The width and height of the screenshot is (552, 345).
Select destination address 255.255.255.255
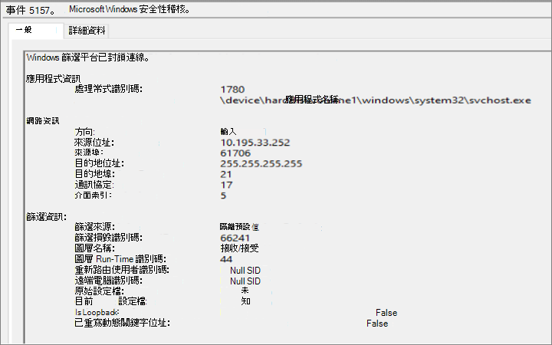[261, 164]
